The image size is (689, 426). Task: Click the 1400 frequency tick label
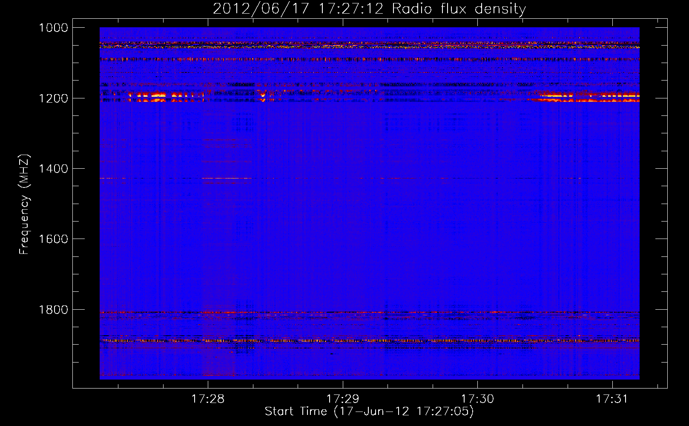[x=53, y=169]
